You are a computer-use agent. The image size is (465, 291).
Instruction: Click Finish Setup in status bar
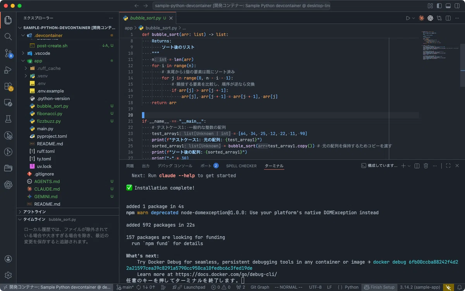coord(379,287)
